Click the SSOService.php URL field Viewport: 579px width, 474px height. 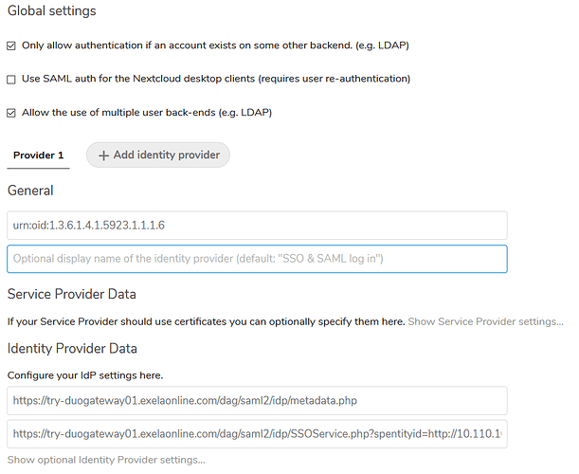(x=257, y=434)
